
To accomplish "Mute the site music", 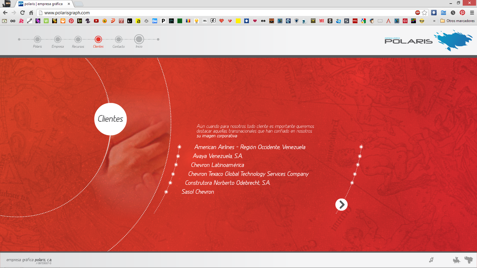I will tap(431, 260).
